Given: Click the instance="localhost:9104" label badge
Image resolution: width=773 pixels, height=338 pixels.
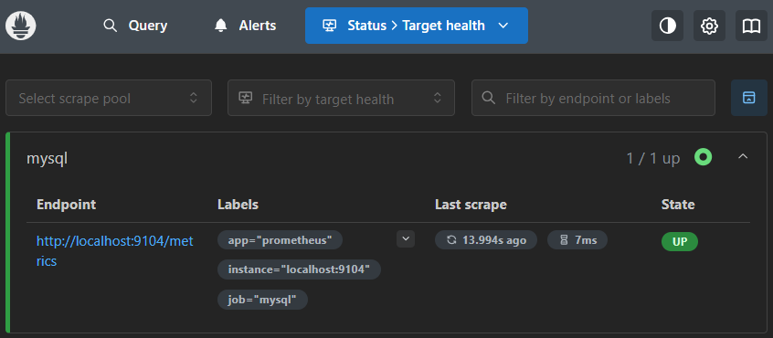Looking at the screenshot, I should 300,270.
